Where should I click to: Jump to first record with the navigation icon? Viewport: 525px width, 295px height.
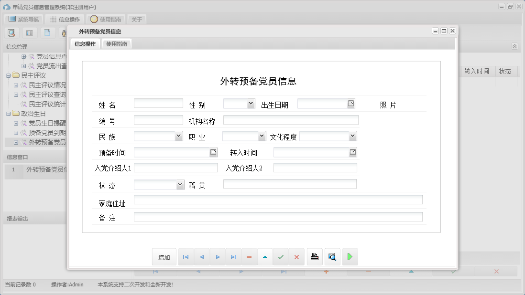coord(186,257)
